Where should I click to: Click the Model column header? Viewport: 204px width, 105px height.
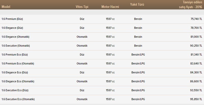(x=6, y=6)
